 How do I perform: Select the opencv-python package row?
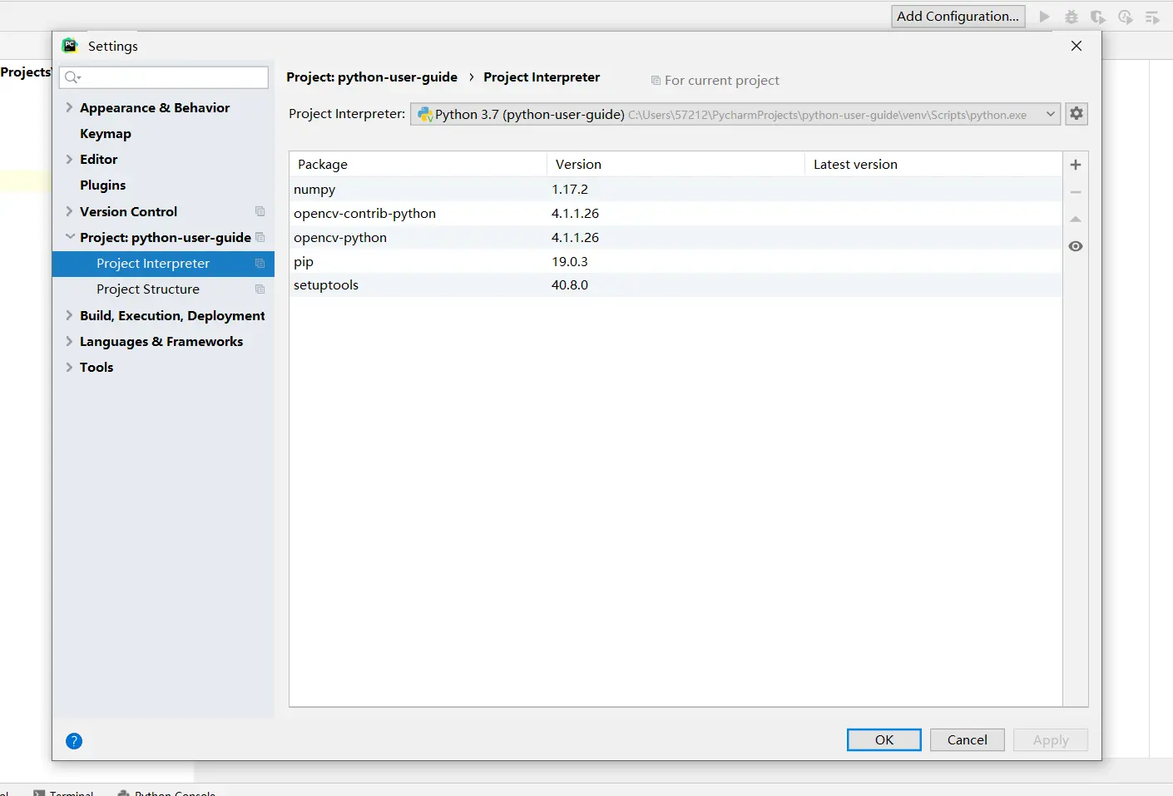pyautogui.click(x=676, y=238)
